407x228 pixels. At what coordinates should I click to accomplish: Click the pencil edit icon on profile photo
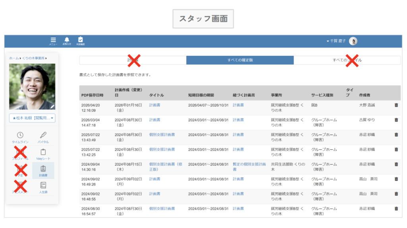(52, 107)
